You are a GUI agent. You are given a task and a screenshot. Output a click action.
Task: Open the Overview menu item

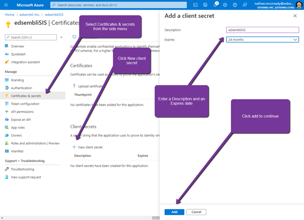tap(18, 46)
